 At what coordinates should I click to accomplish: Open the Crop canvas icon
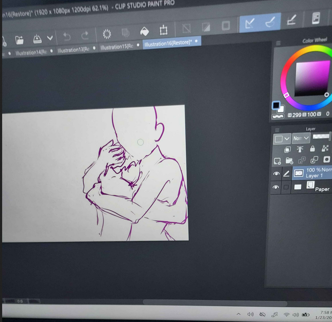[164, 31]
